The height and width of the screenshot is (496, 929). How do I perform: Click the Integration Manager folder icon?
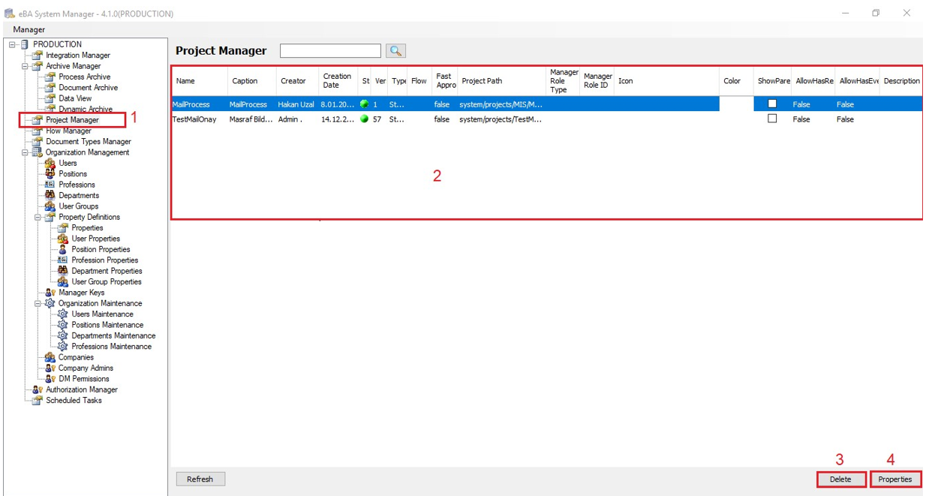point(37,55)
